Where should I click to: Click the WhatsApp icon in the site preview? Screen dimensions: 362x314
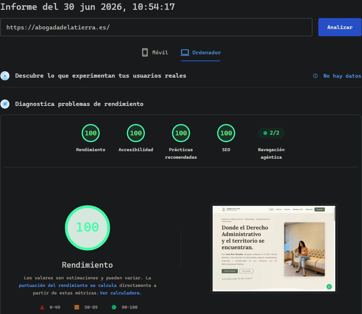tap(329, 286)
